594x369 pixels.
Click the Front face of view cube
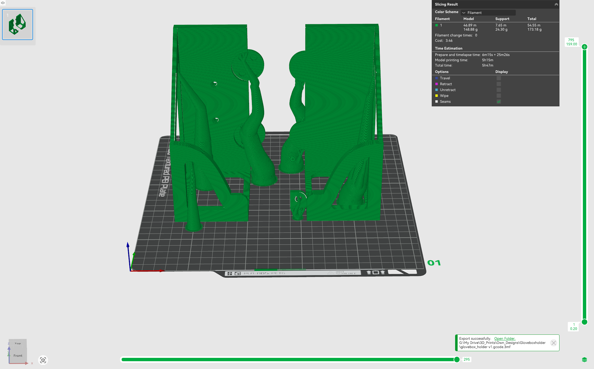coord(18,355)
